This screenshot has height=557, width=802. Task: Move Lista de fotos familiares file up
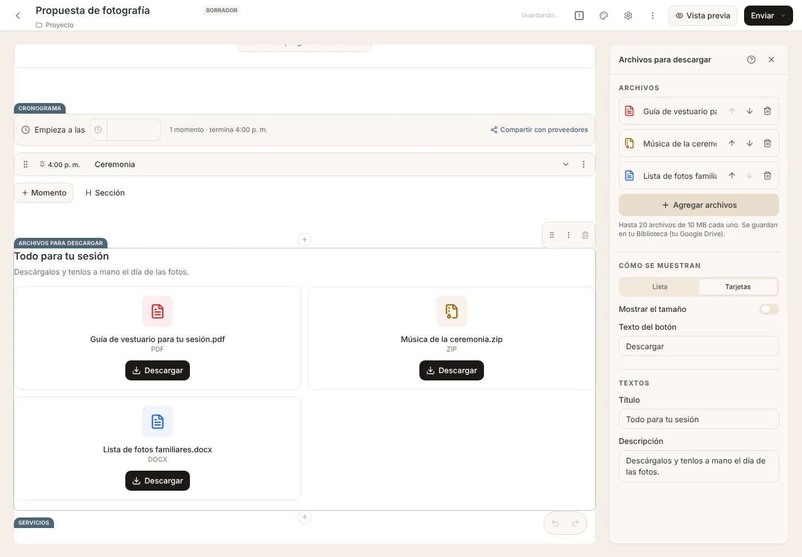coord(732,175)
